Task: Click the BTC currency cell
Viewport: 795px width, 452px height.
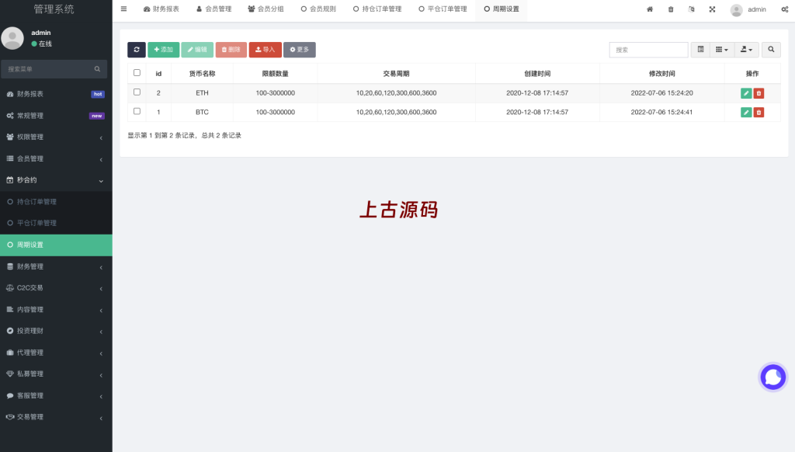Action: coord(202,112)
